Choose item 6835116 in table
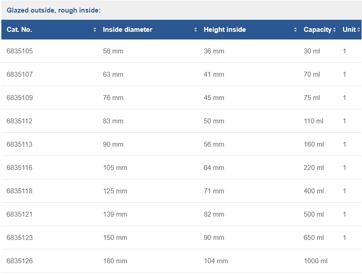The width and height of the screenshot is (362, 274). coord(19,168)
